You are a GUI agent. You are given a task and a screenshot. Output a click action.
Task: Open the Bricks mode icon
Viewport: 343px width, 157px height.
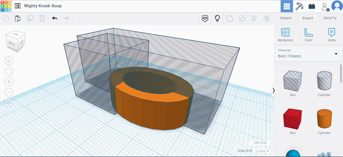(x=312, y=6)
